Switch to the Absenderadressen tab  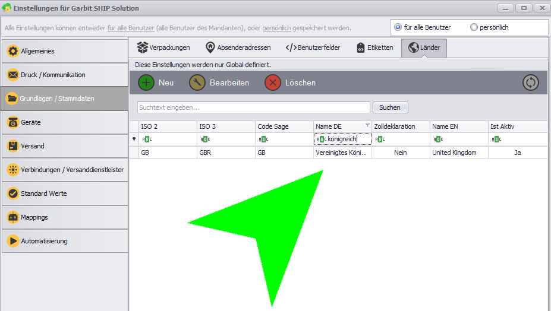(238, 47)
